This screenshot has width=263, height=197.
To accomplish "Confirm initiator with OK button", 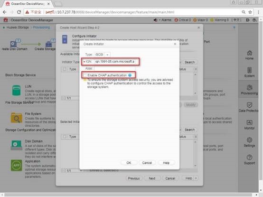I will coord(129,163).
